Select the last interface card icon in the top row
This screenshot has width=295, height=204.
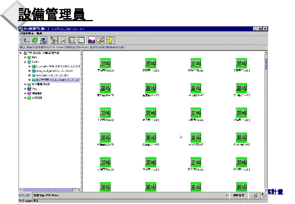[x=242, y=63]
